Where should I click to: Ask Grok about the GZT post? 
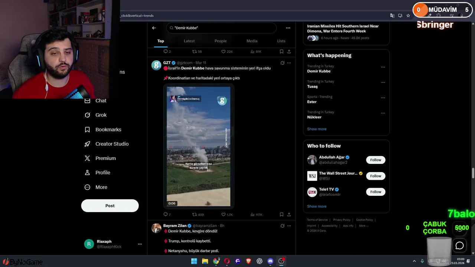coord(282,63)
